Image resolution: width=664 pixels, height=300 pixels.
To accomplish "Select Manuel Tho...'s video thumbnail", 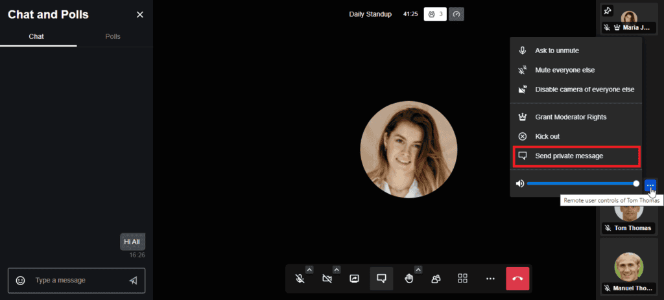I will [x=628, y=268].
